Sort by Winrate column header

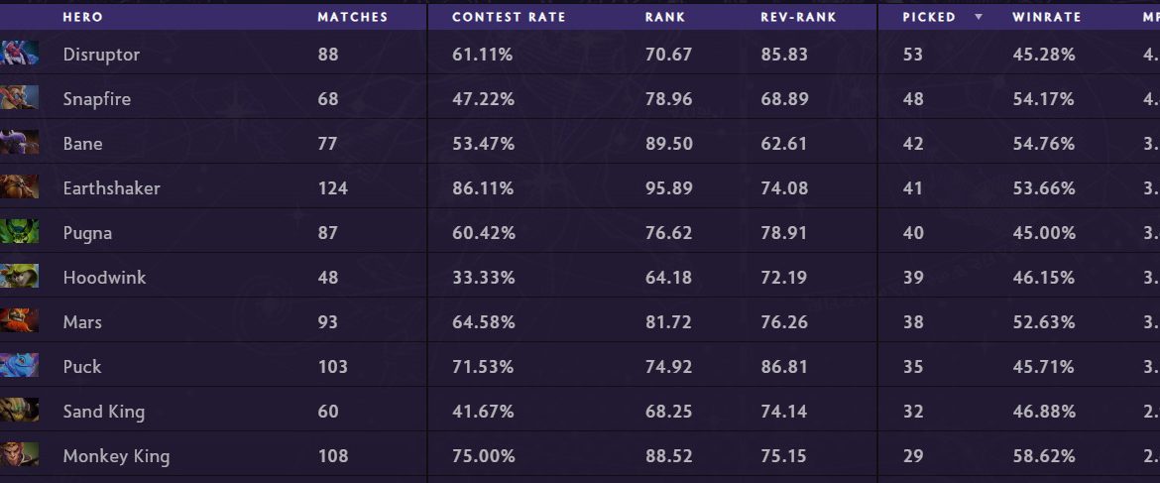click(x=1046, y=17)
